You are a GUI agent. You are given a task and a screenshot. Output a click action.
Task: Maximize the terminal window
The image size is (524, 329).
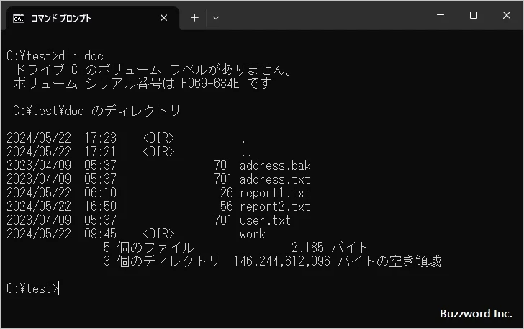click(x=474, y=15)
